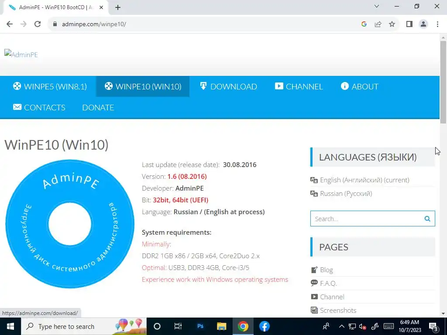The image size is (447, 335).
Task: Click the translate icon beside English
Action: point(314,180)
